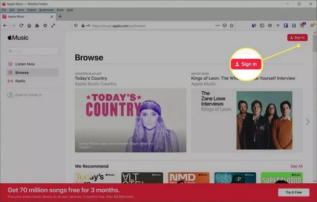Open the extensions puzzle icon in toolbar
The height and width of the screenshot is (202, 317).
coord(37,25)
